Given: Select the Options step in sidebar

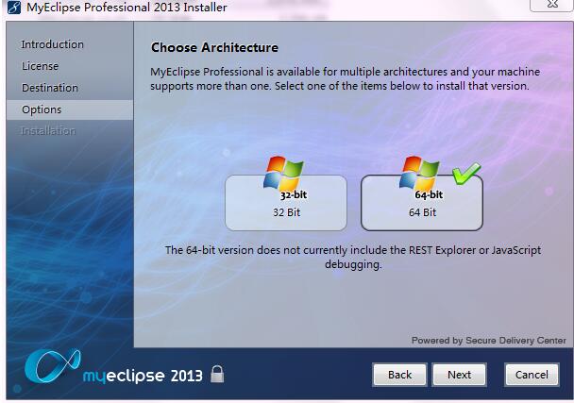Looking at the screenshot, I should coord(70,109).
